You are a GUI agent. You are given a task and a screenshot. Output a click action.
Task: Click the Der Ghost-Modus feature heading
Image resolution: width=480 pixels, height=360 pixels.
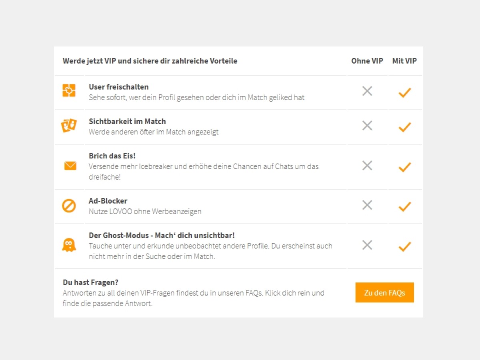(162, 235)
